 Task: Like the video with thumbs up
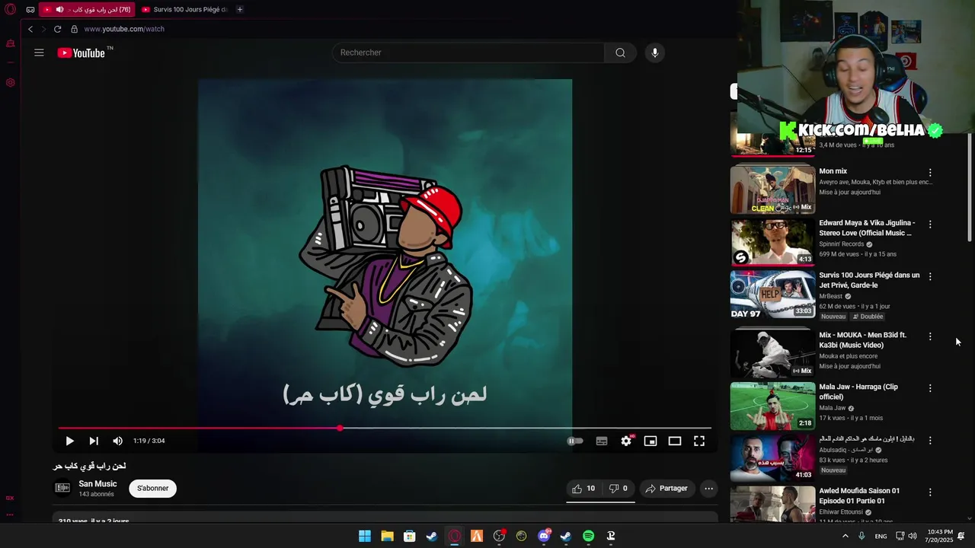583,489
